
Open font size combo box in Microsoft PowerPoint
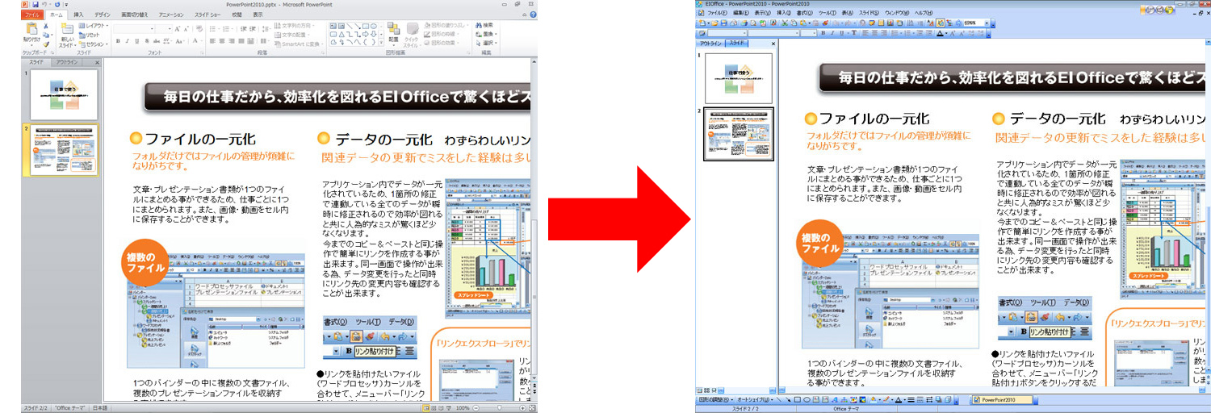163,29
